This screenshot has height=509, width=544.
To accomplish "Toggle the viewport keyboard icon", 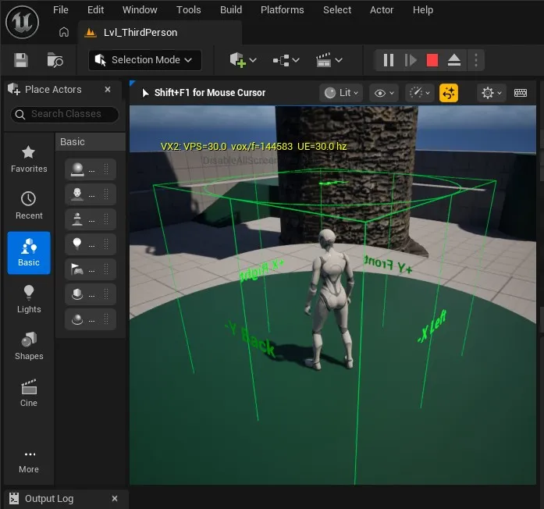I will pos(520,93).
